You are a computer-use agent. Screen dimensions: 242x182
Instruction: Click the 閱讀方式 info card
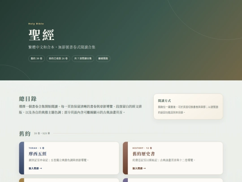tap(188, 107)
